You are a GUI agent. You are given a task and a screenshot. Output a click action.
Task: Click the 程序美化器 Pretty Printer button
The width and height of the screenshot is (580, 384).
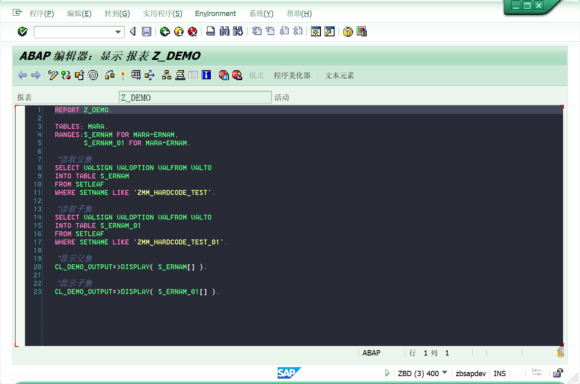pyautogui.click(x=292, y=76)
